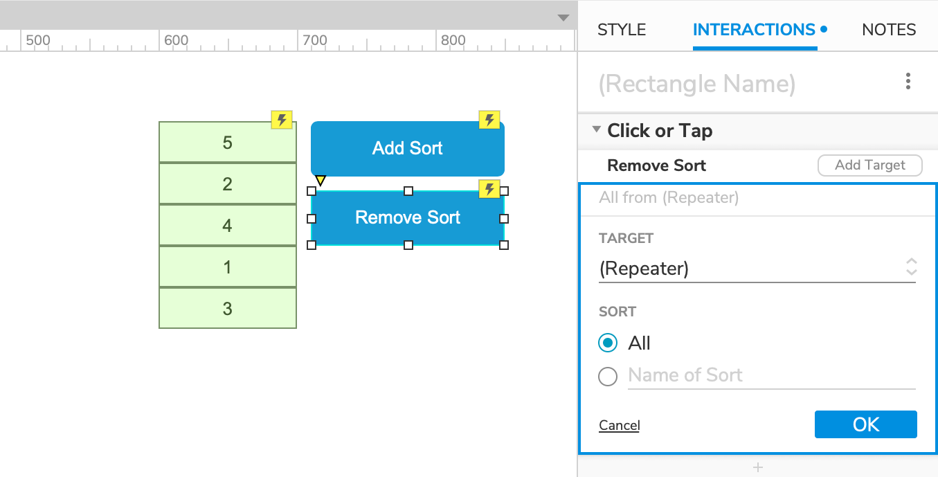
Task: Collapse the Click or Tap section
Action: coord(596,129)
